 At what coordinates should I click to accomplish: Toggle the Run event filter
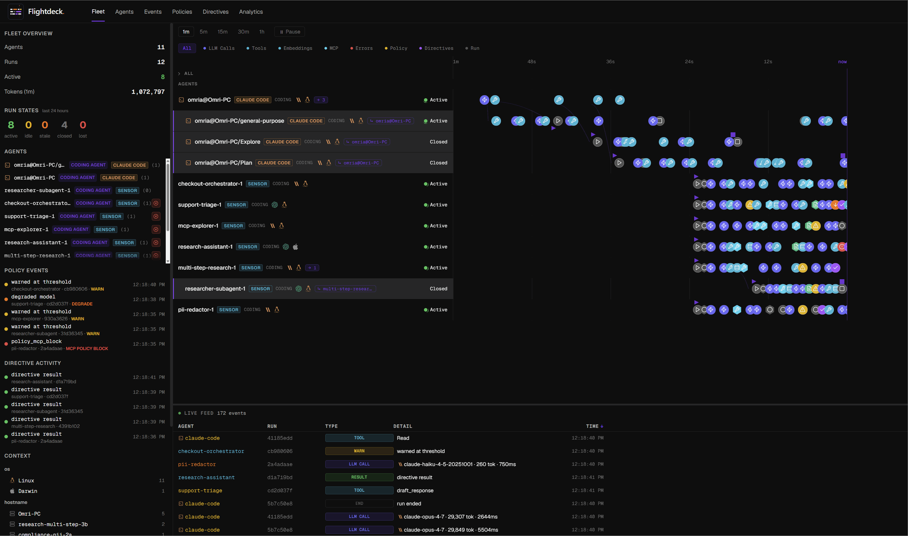[472, 48]
